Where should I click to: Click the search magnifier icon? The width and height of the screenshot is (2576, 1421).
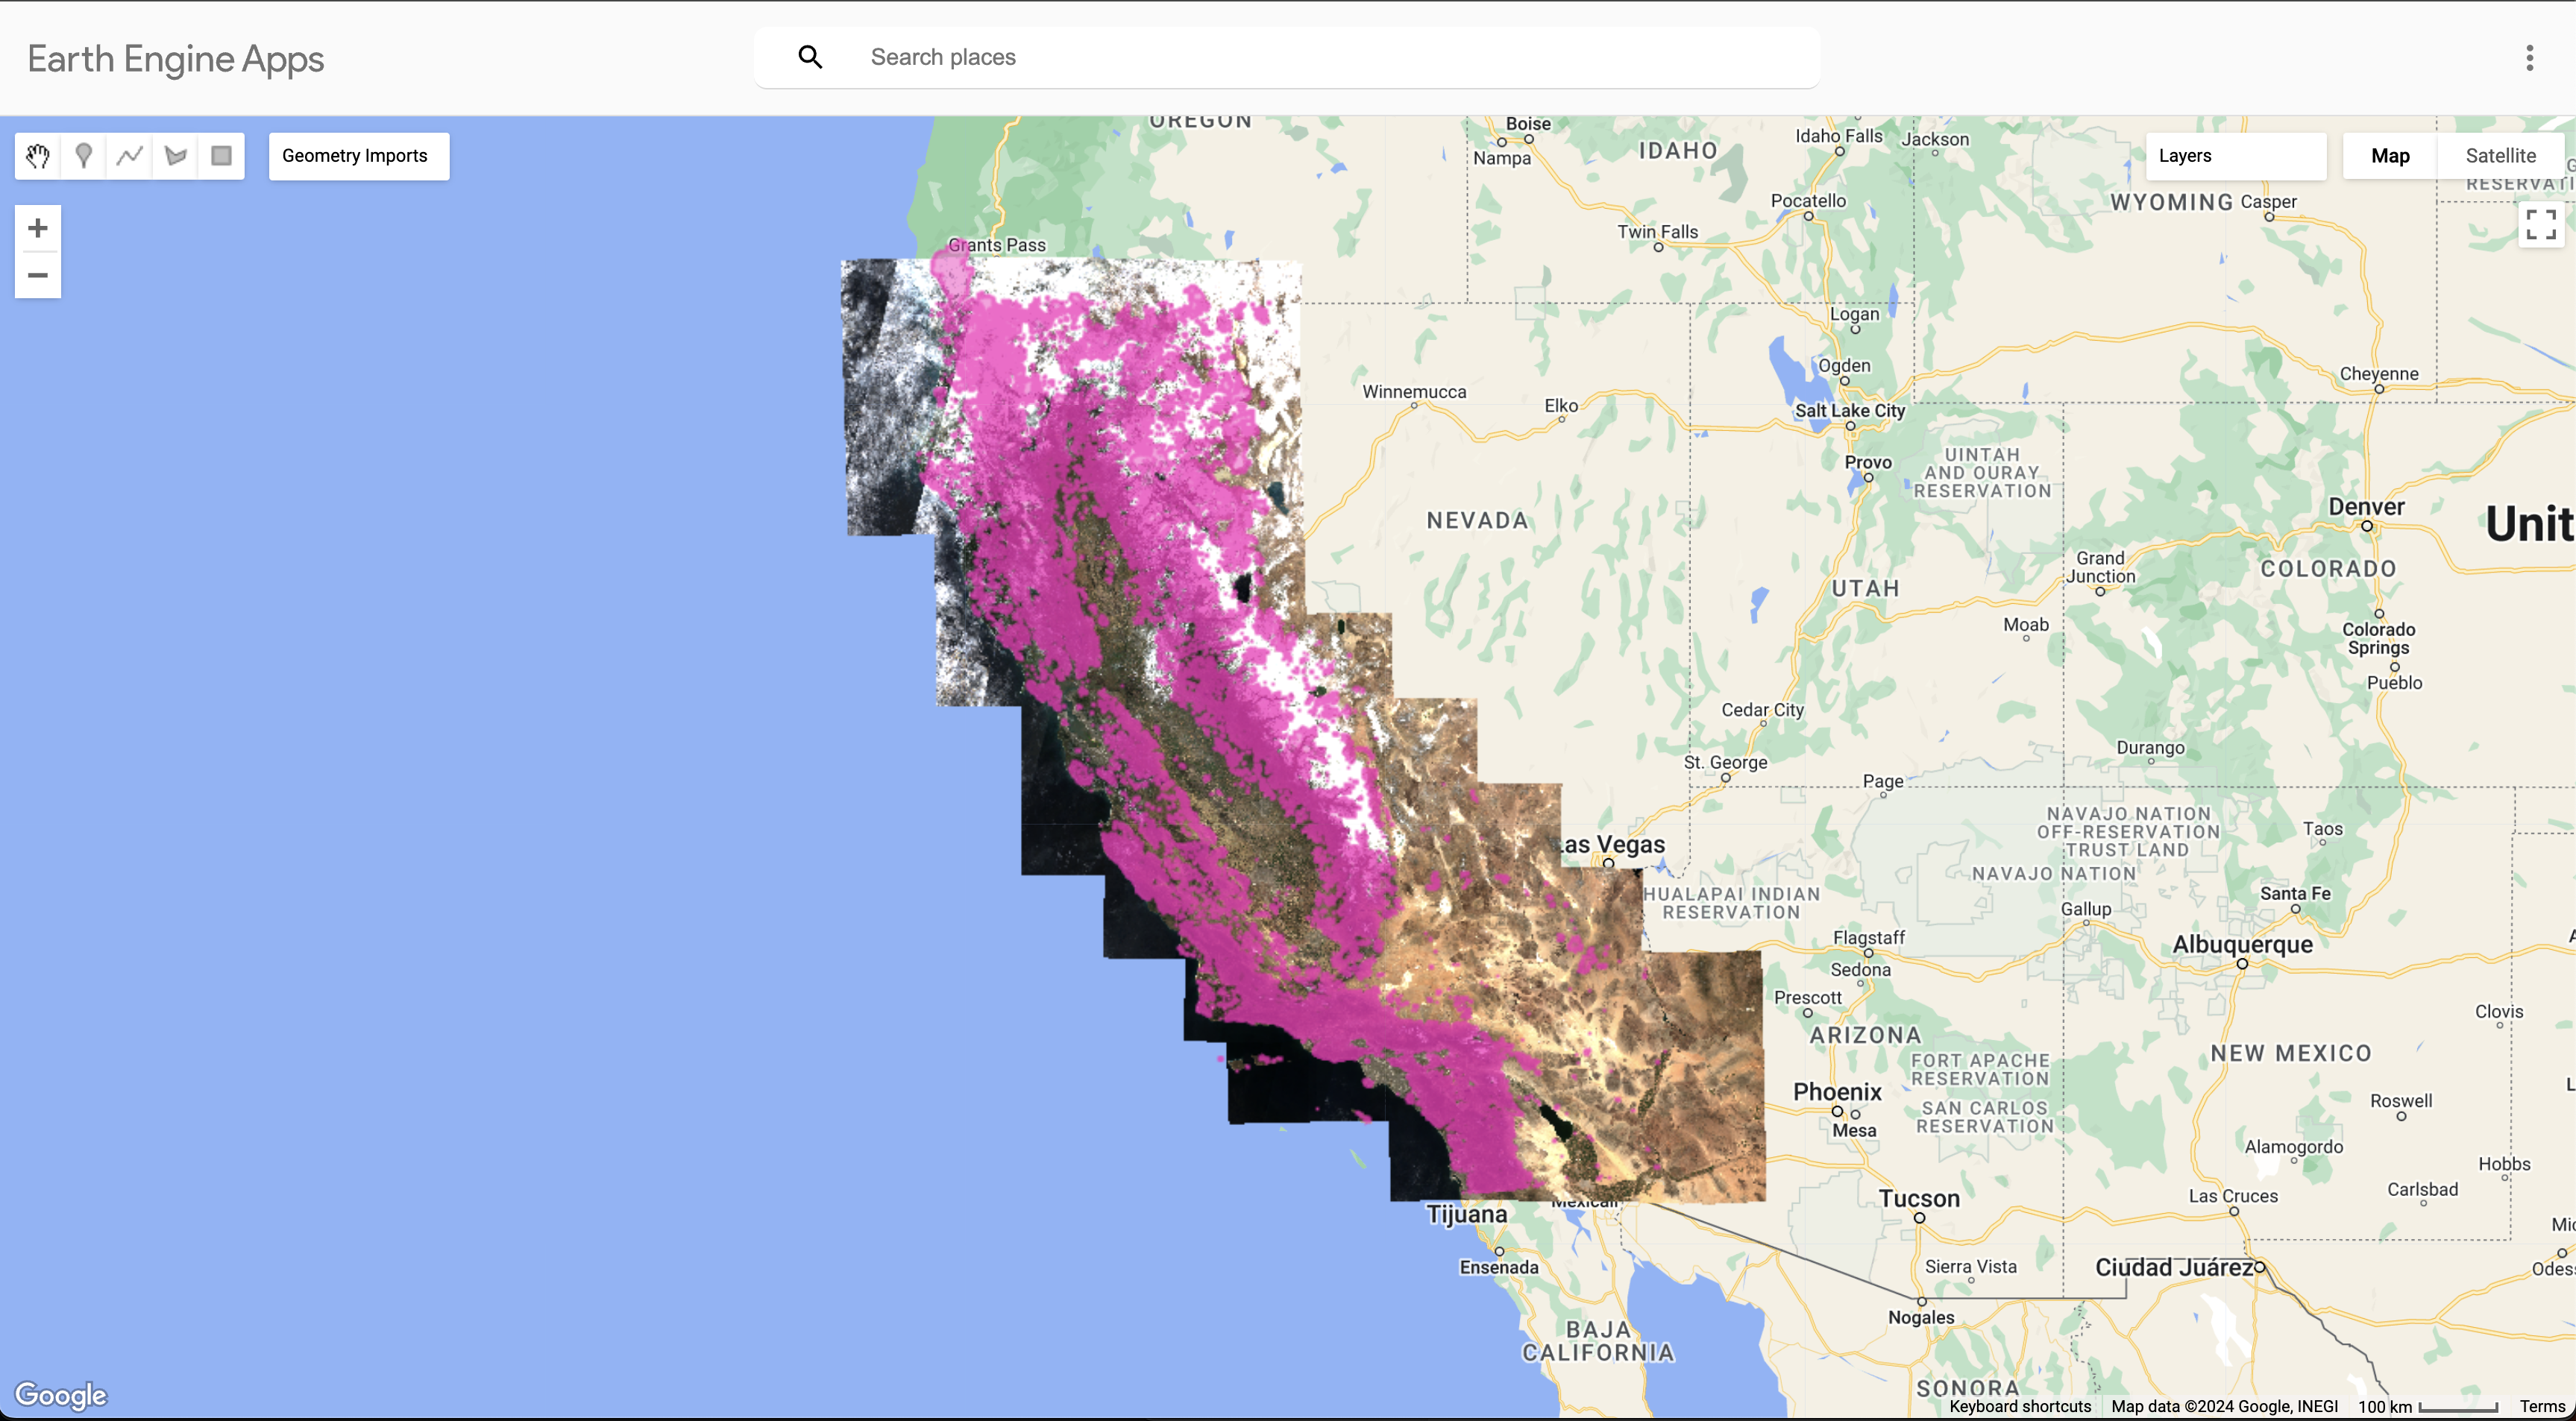click(x=810, y=57)
